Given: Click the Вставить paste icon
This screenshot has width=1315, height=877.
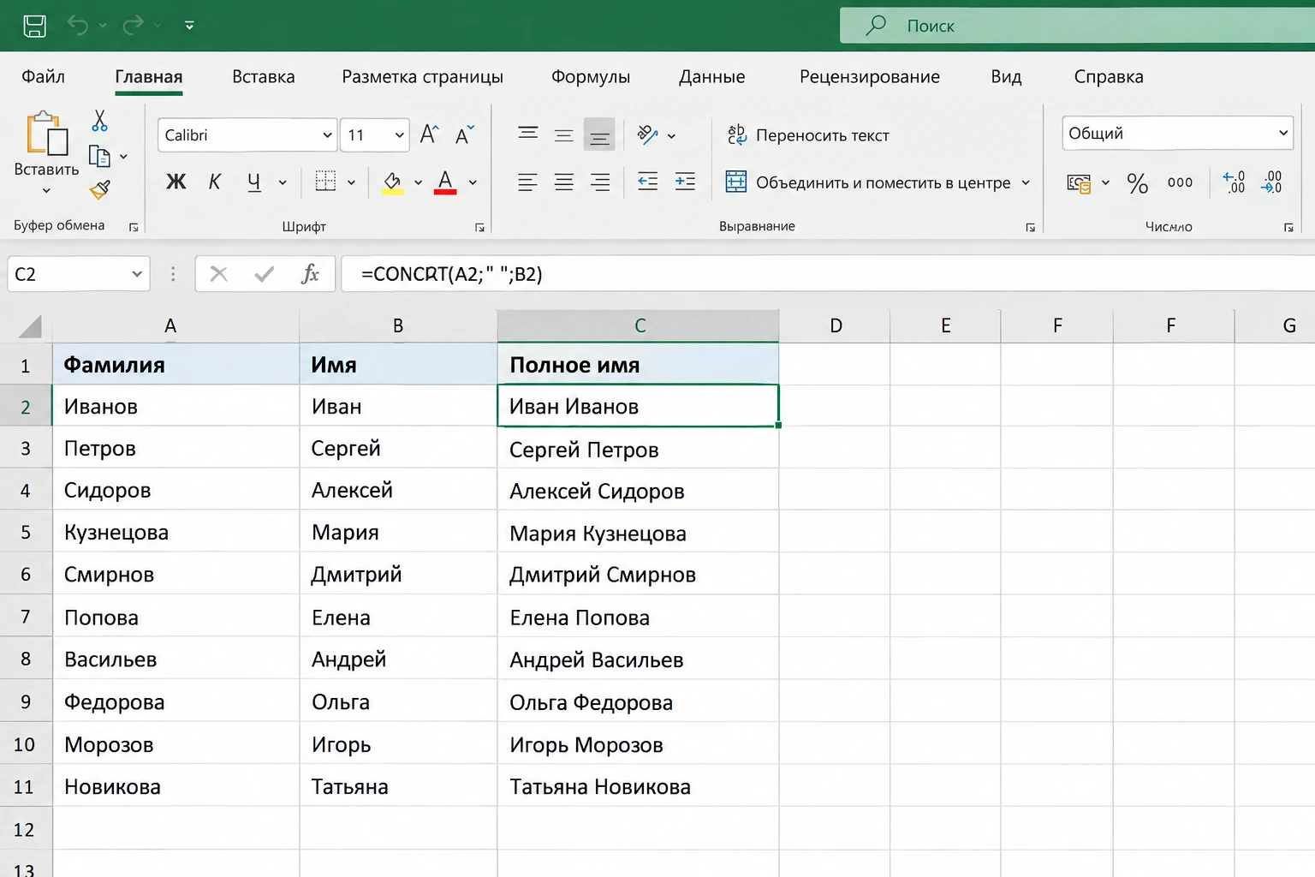Looking at the screenshot, I should coord(47,134).
